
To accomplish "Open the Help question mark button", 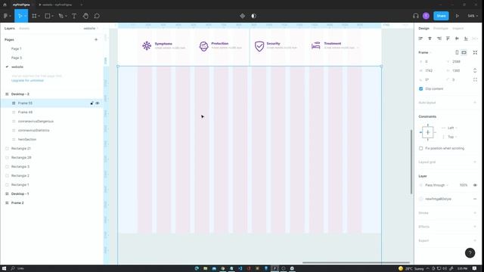I will coord(470,253).
